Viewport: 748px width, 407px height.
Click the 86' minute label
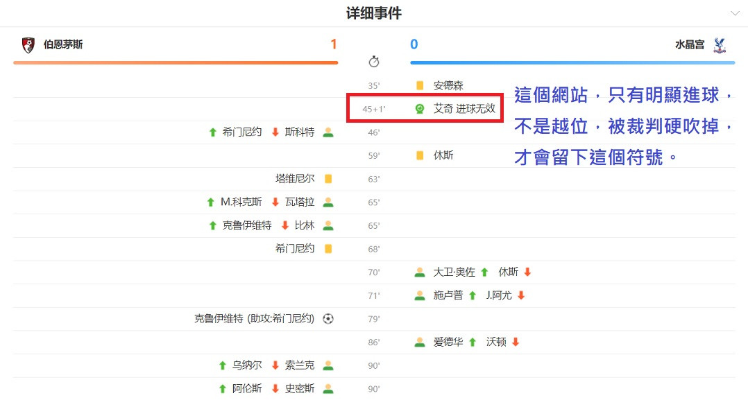(x=374, y=343)
